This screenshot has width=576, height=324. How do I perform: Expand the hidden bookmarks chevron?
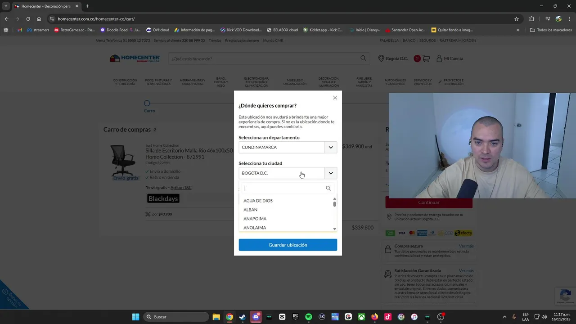(x=518, y=30)
